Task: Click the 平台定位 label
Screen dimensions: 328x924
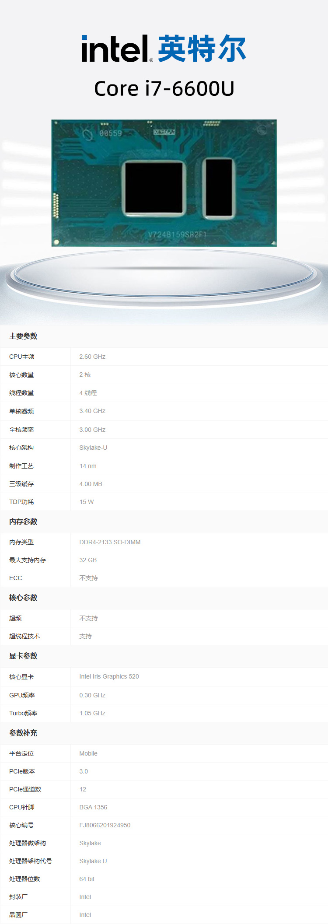Action: pyautogui.click(x=21, y=753)
